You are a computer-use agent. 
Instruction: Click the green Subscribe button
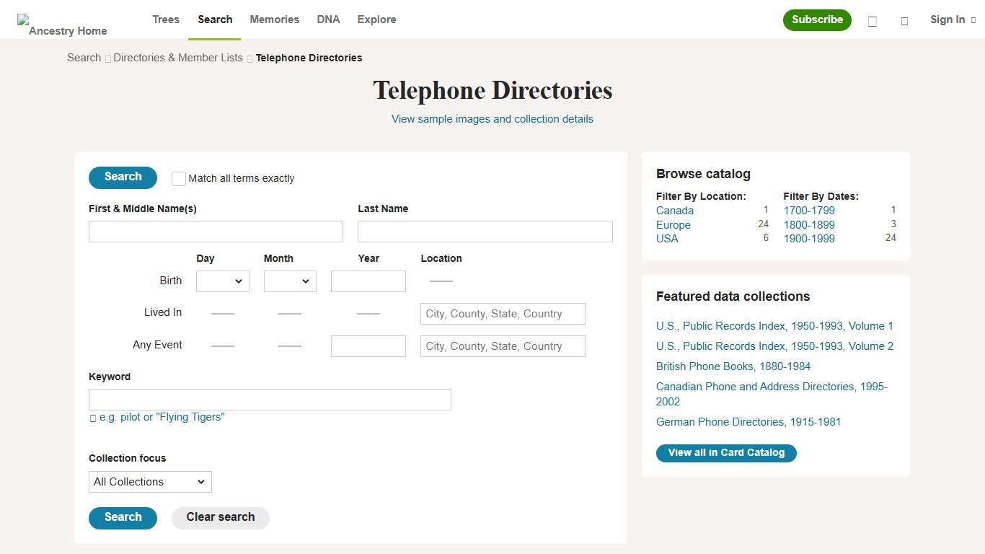(x=817, y=20)
